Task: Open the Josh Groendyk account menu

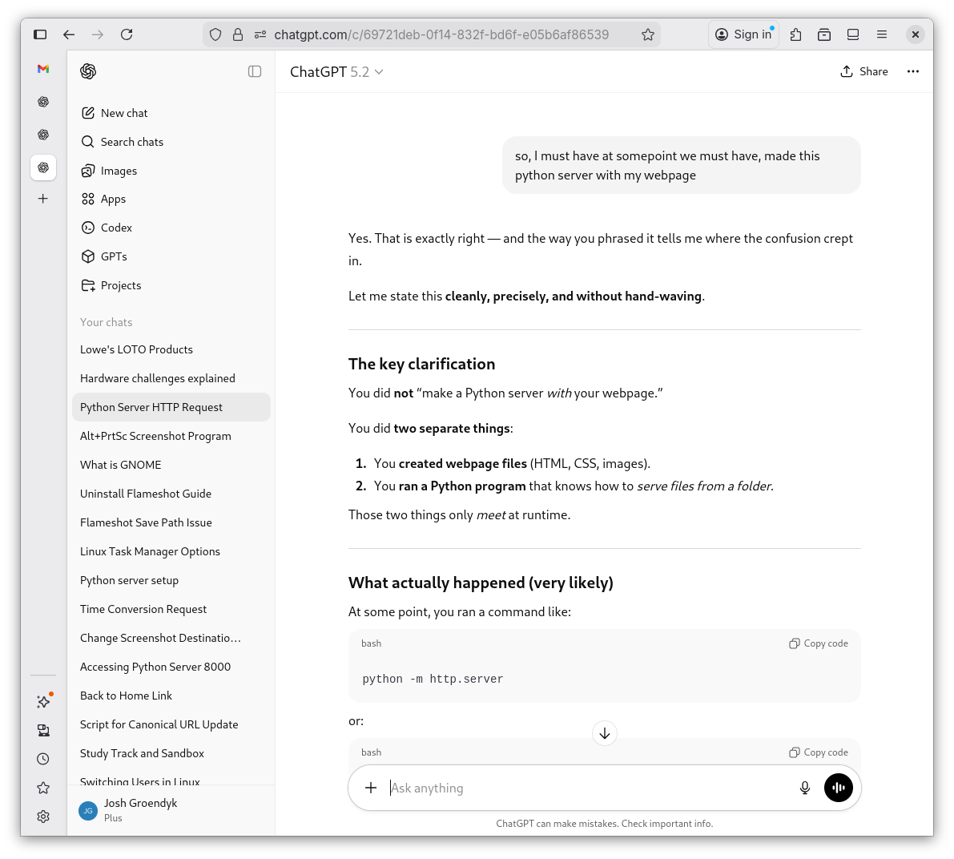Action: [140, 809]
